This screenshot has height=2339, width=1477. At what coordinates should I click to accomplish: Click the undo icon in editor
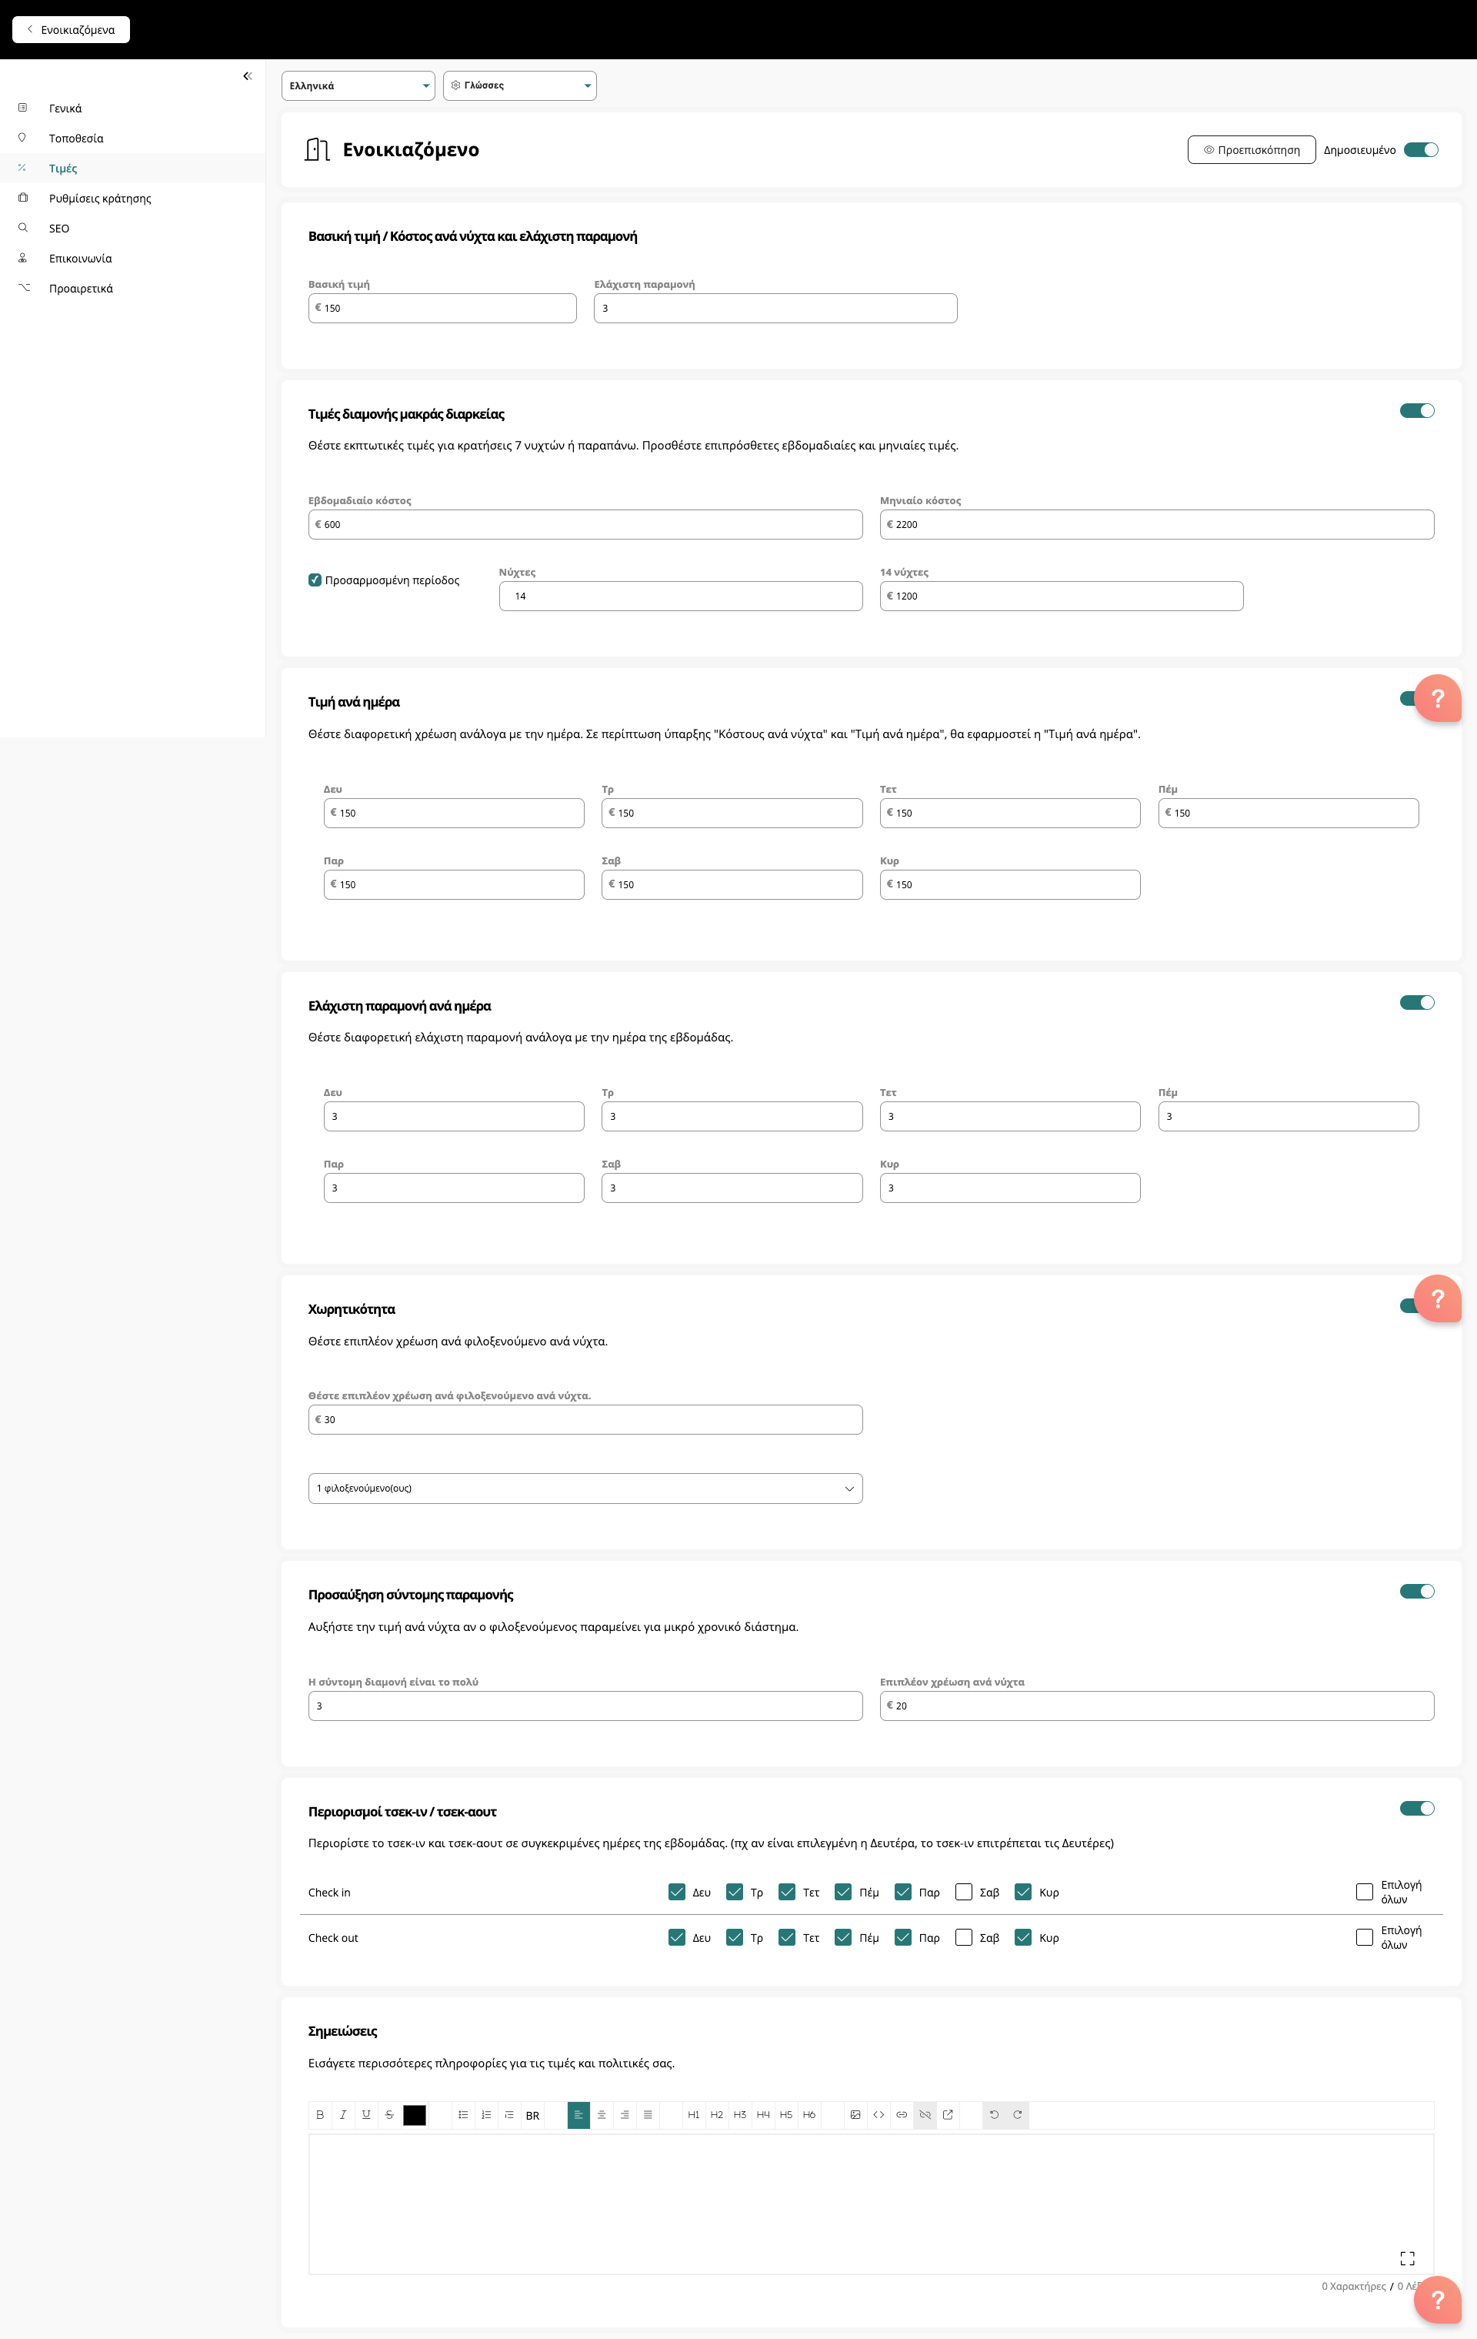[x=995, y=2114]
